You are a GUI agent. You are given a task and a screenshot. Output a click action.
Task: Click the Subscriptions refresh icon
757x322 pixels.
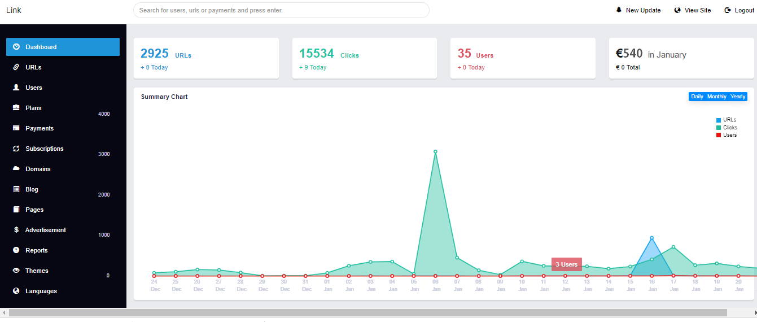(16, 149)
